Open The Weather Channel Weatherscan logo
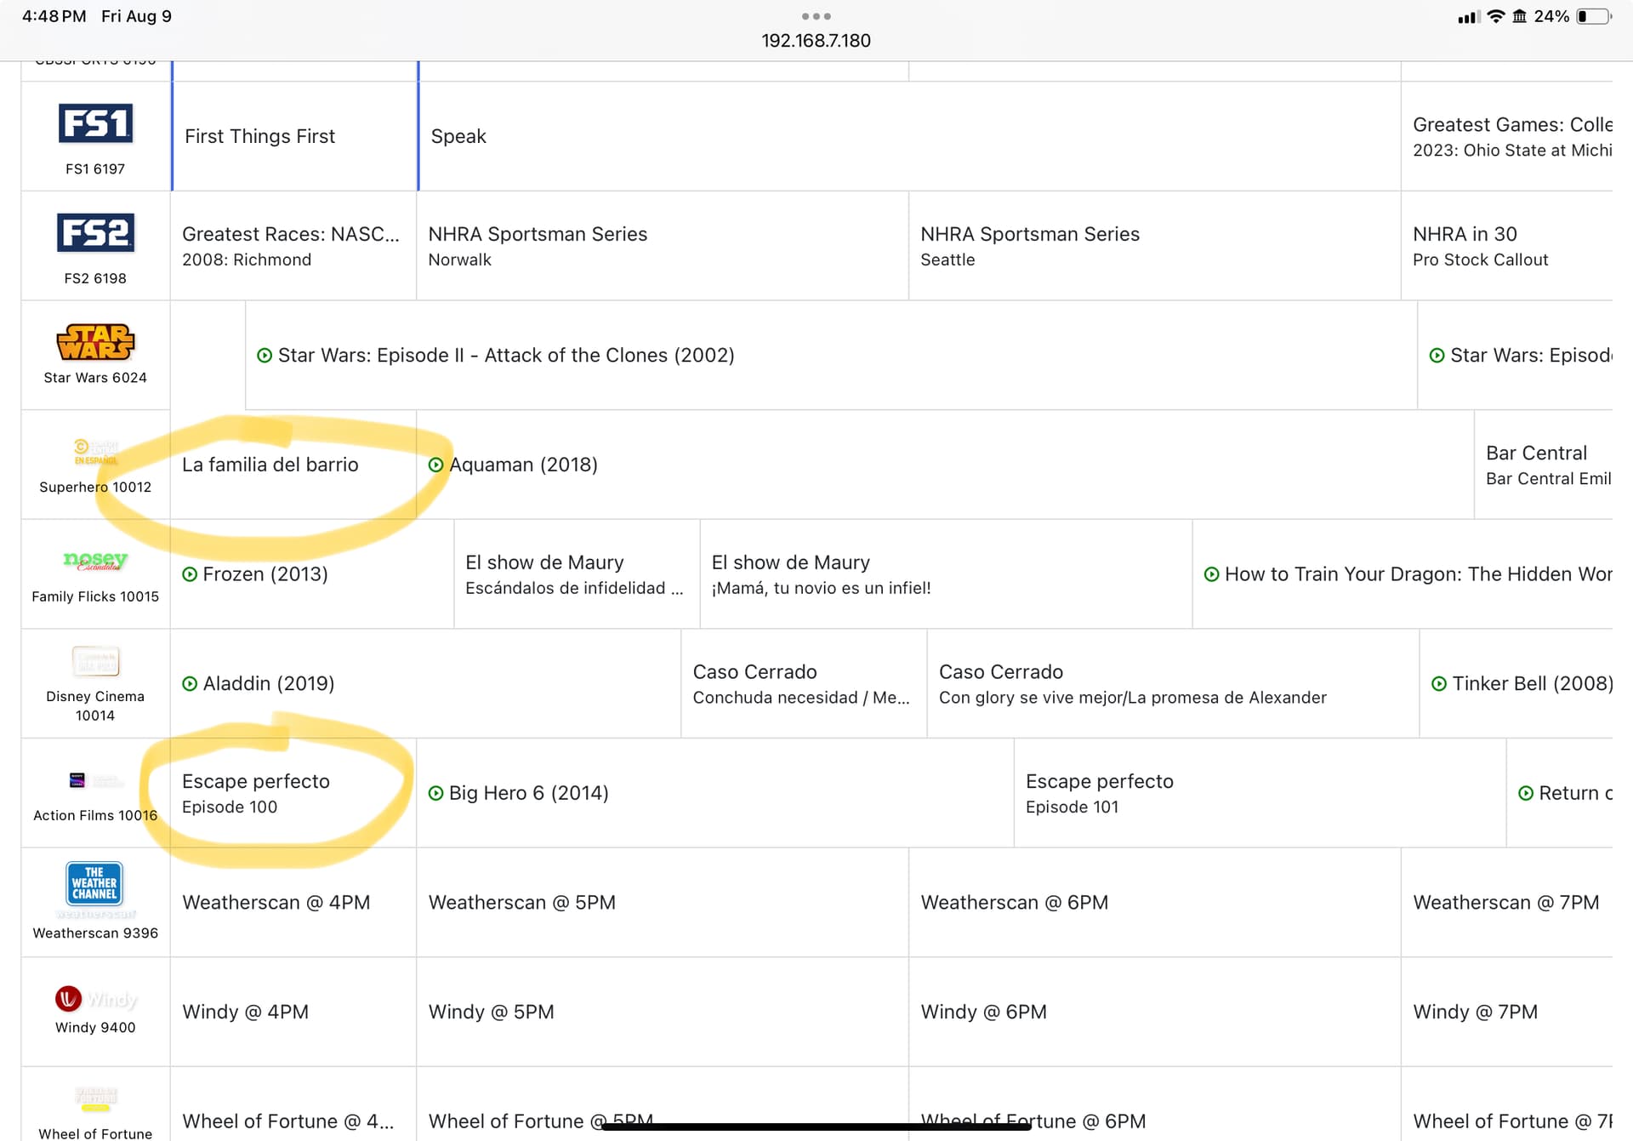 94,883
